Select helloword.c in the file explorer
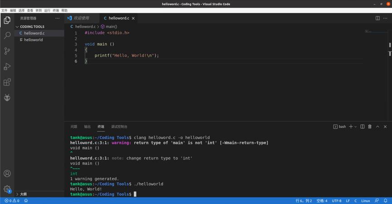392x204 pixels. pyautogui.click(x=39, y=33)
